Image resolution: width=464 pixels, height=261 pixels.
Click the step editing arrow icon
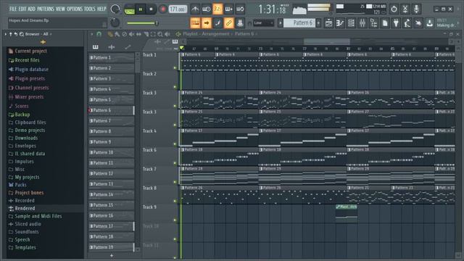pos(207,22)
